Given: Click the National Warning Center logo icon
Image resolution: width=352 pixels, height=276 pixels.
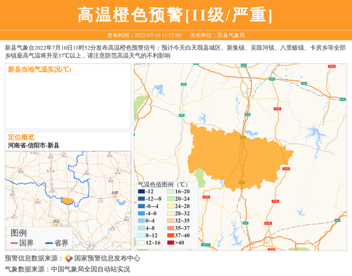Looking at the screenshot, I should 69,258.
